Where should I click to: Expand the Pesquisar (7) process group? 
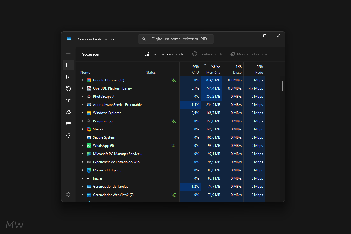pos(82,121)
